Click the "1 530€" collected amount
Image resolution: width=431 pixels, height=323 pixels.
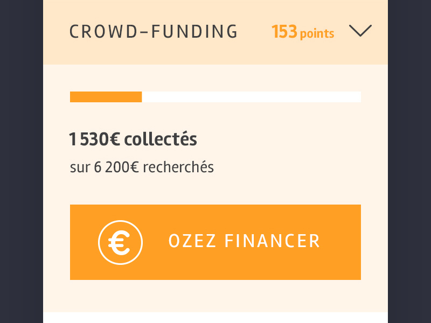coord(94,140)
